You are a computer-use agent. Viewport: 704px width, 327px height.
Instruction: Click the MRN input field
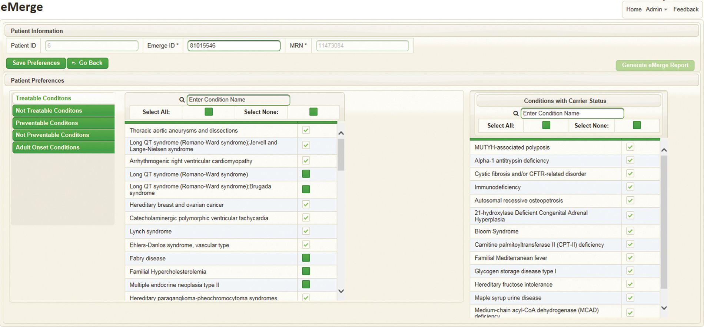[x=362, y=46]
